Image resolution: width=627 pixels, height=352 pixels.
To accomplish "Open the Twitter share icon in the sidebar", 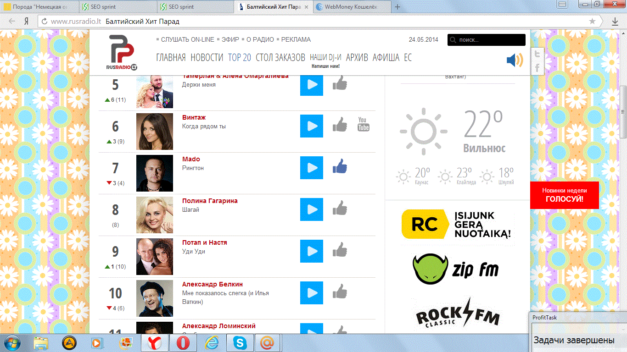I will click(x=537, y=54).
